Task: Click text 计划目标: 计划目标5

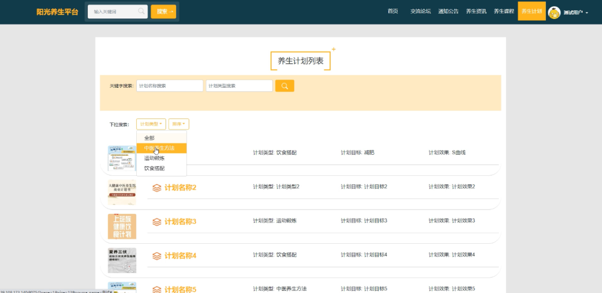Action: [x=364, y=289]
